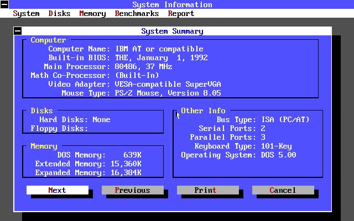The image size is (354, 221).
Task: Click the Extended Memory value '15,360K'
Action: pos(126,164)
